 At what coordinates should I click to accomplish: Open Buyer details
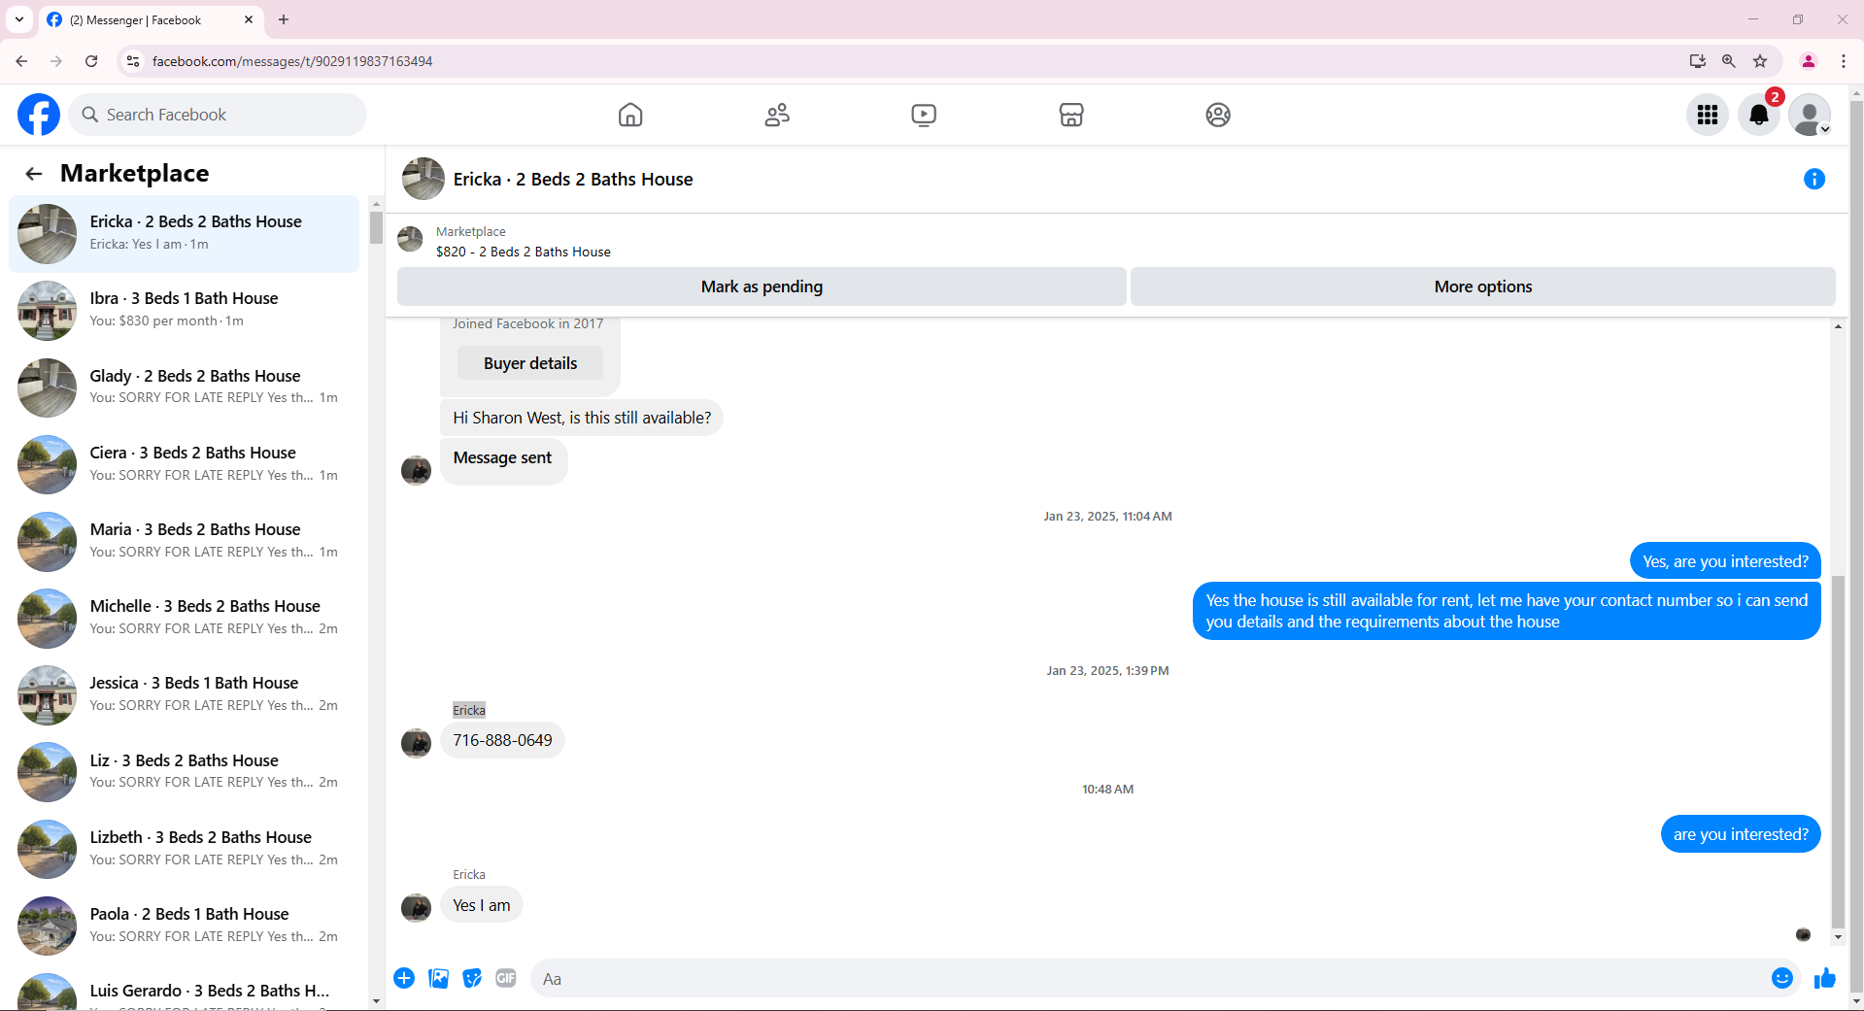[x=530, y=363]
